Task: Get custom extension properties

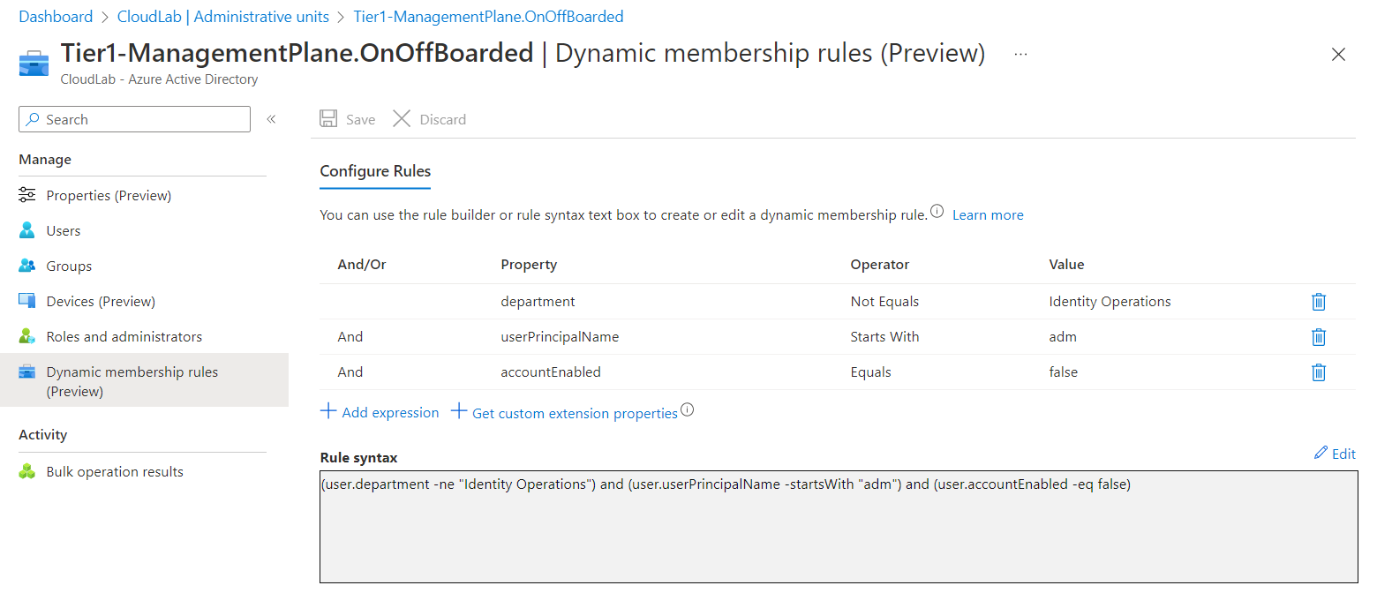Action: click(x=565, y=412)
